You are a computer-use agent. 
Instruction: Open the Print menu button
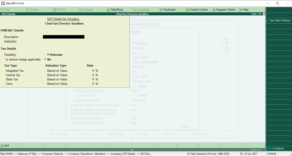13,10
